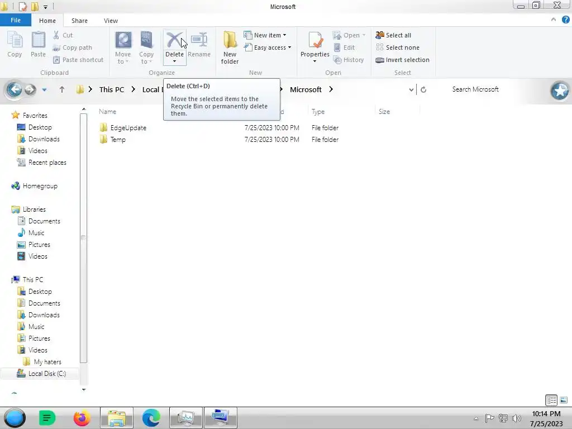Select the EdgeUpdate folder
This screenshot has width=572, height=429.
(128, 128)
